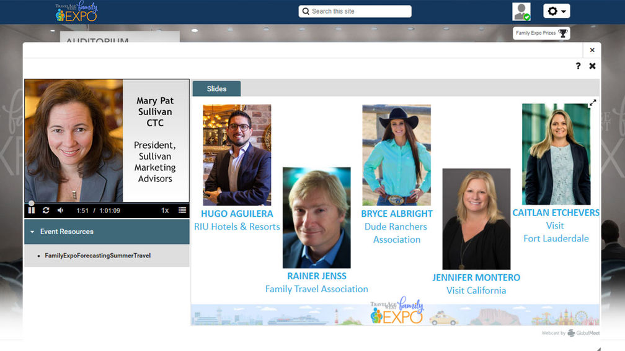Click Hugo Aguilera's photo on slide

pos(237,155)
